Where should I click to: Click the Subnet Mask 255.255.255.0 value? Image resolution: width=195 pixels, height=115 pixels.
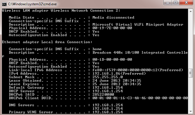pyautogui.click(x=108, y=77)
